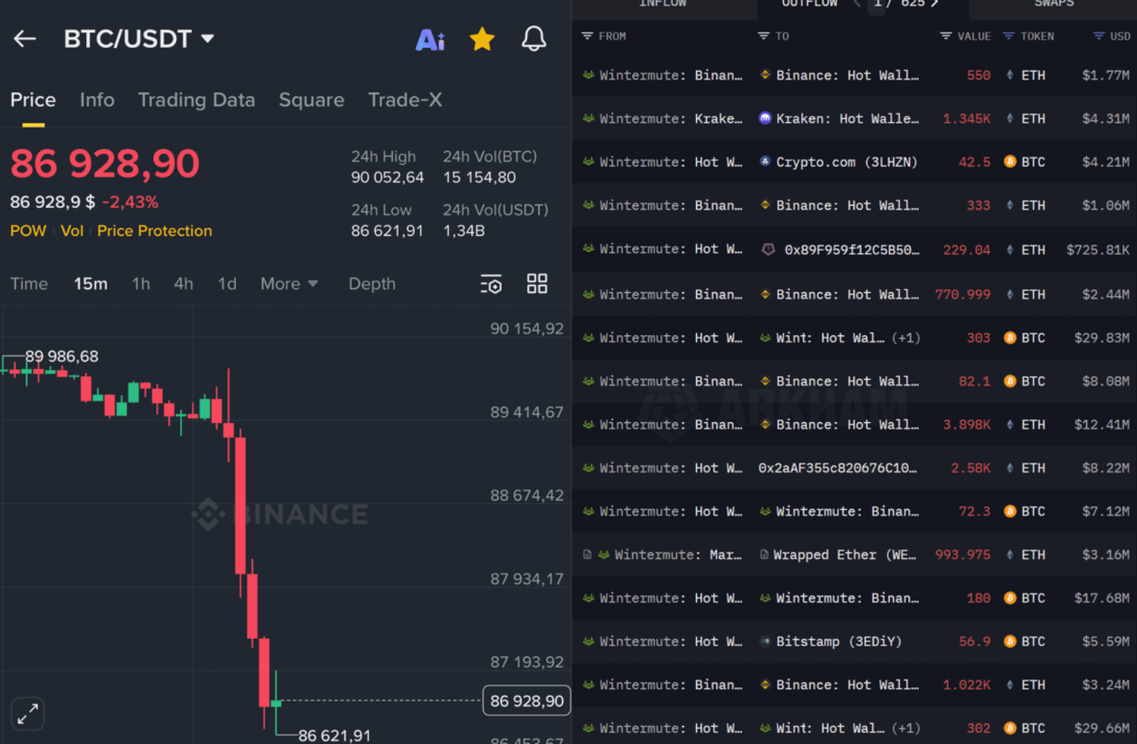Open address 0x2aAF355c820676C10…
Image resolution: width=1137 pixels, height=744 pixels.
tap(838, 468)
